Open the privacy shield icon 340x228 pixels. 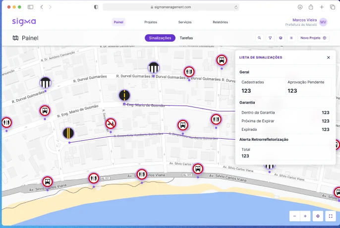[x=96, y=7]
